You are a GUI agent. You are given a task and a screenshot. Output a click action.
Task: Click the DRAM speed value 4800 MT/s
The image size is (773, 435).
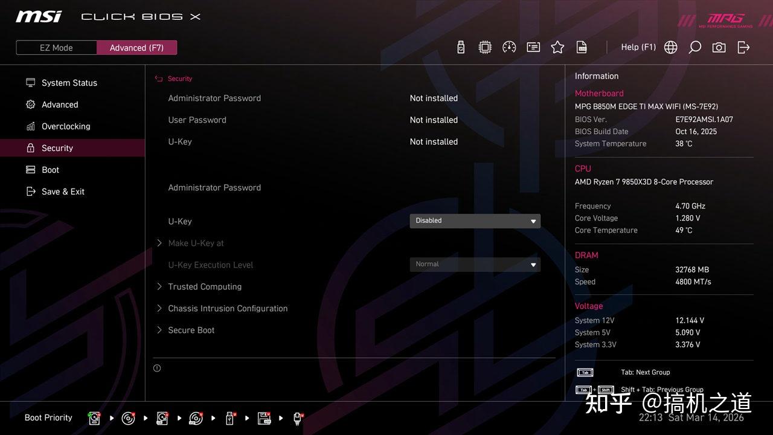tap(693, 282)
